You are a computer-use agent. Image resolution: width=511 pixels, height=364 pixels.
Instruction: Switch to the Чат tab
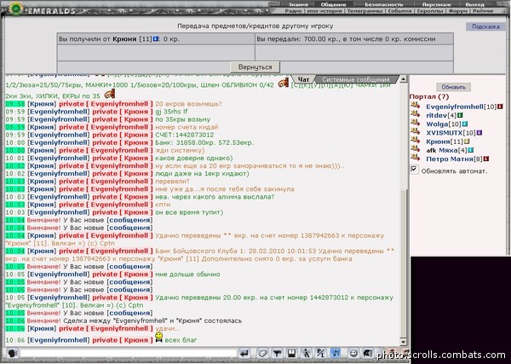[x=303, y=79]
